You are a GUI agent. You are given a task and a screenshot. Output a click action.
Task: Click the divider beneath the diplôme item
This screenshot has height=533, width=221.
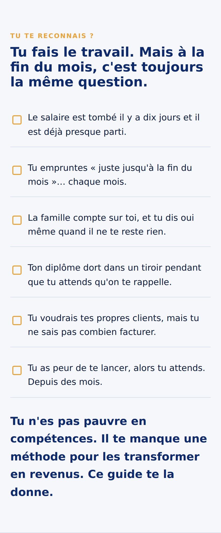[110, 297]
